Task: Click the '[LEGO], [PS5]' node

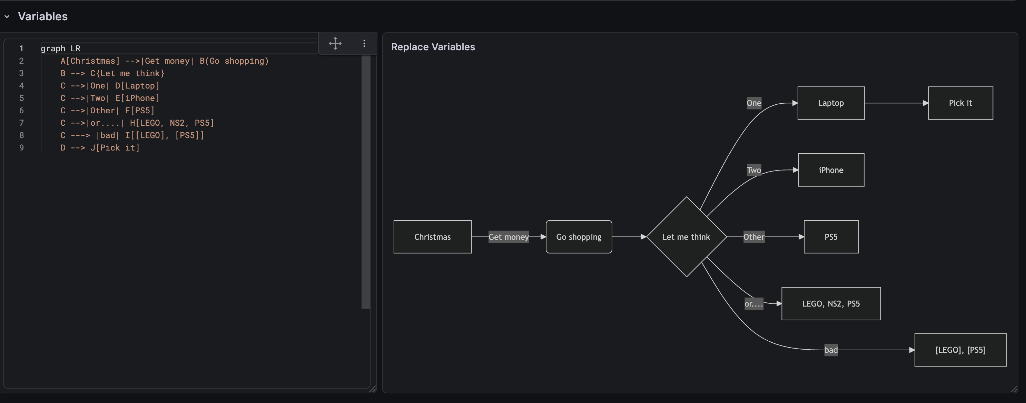Action: coord(960,350)
